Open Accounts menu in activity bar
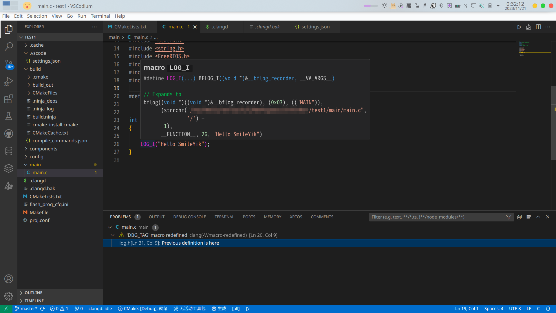This screenshot has height=313, width=556. pyautogui.click(x=9, y=279)
